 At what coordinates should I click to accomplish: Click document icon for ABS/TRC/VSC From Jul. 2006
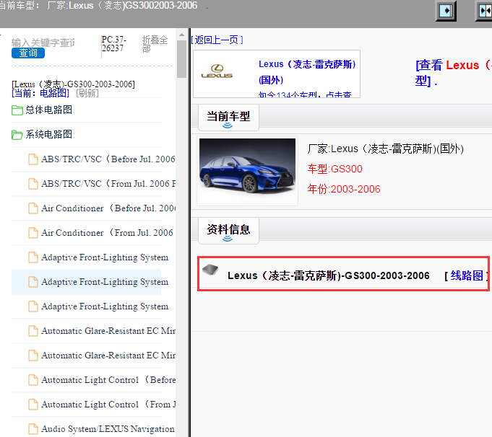[33, 184]
